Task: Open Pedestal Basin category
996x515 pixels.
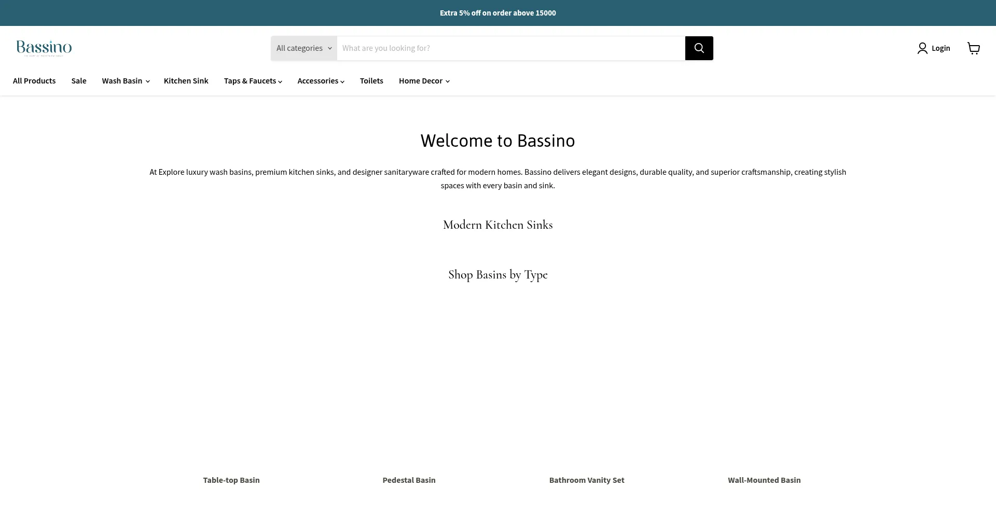Action: pyautogui.click(x=409, y=480)
